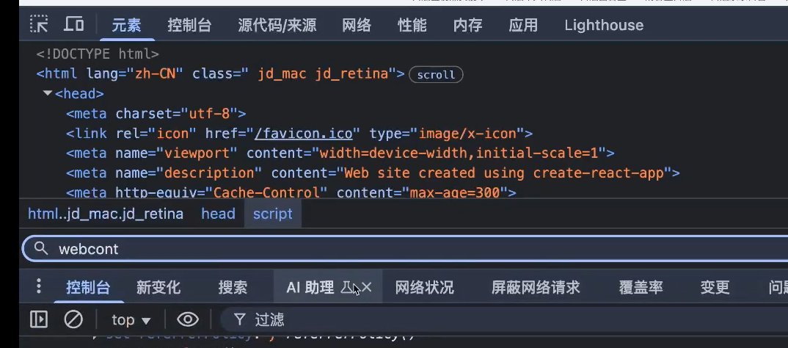
Task: Open the 内存 tab
Action: pyautogui.click(x=468, y=25)
